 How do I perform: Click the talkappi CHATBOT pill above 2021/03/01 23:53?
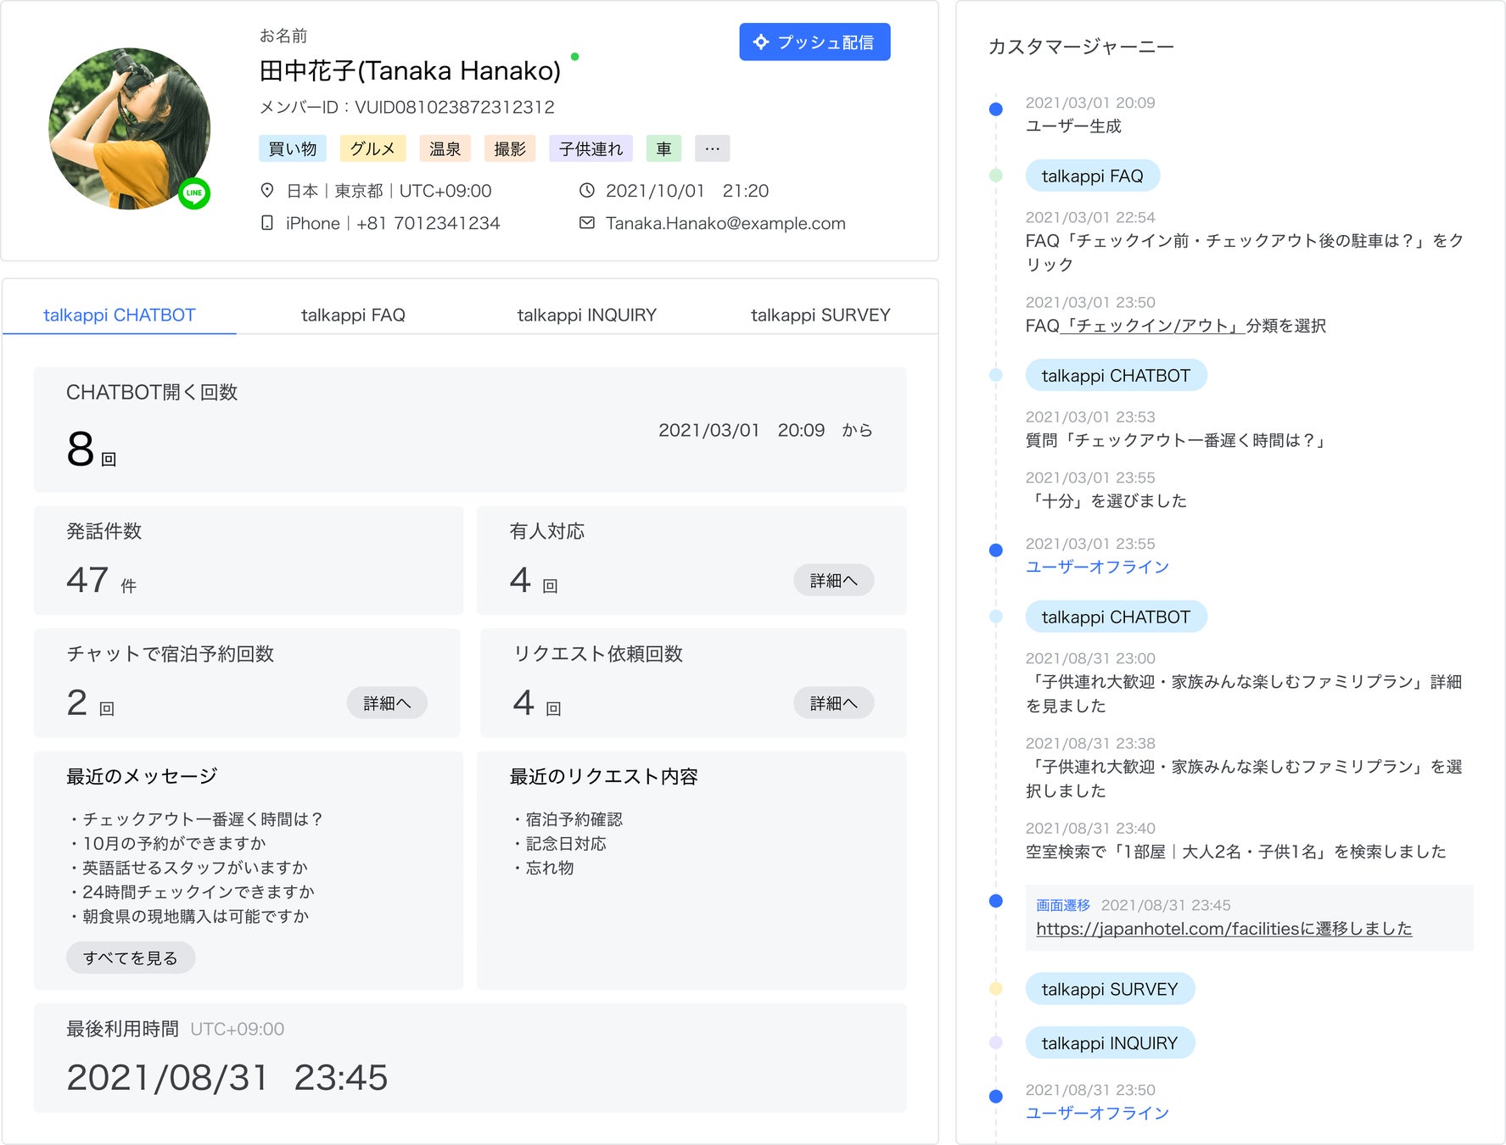click(1116, 375)
